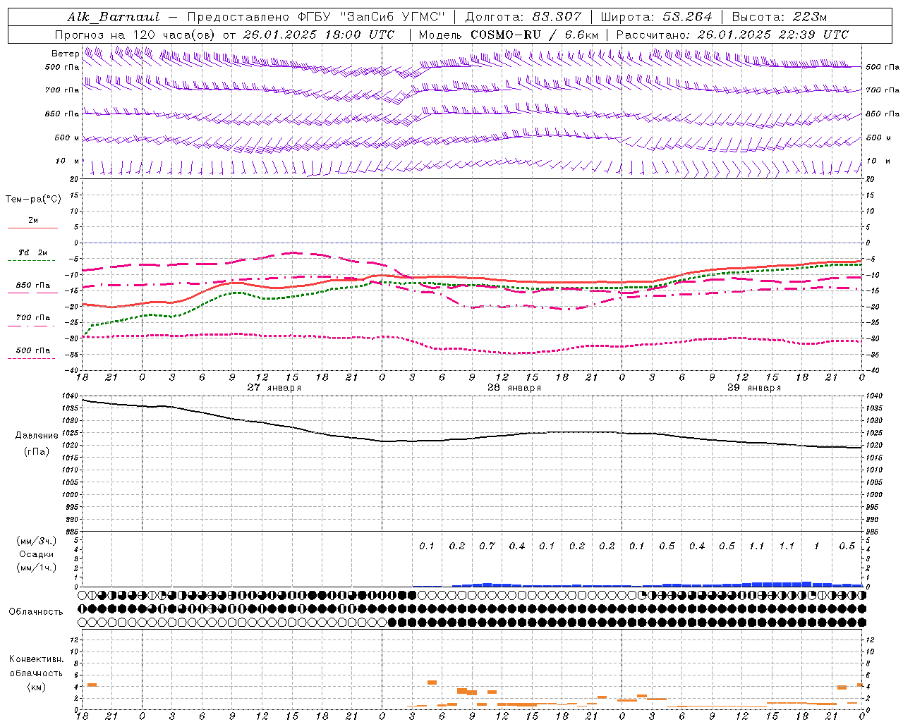903x722 pixels.
Task: Click the Конвективн. convective cloud label
Action: tap(37, 659)
